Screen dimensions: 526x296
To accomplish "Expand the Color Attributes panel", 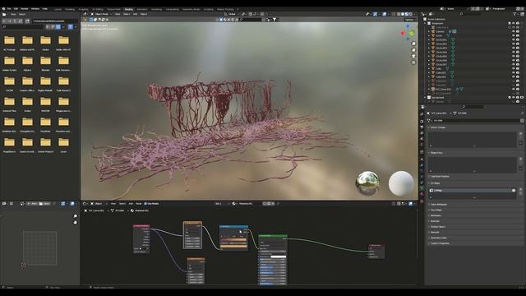I will click(x=438, y=205).
